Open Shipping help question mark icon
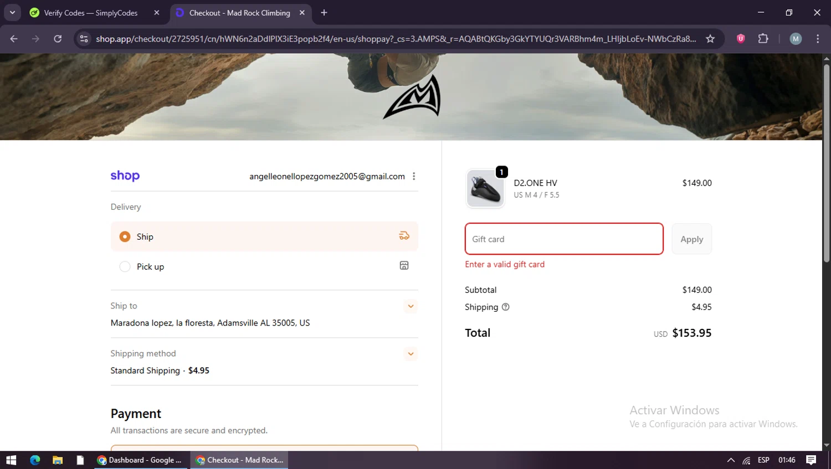Screen dimensions: 831x469 pyautogui.click(x=505, y=307)
